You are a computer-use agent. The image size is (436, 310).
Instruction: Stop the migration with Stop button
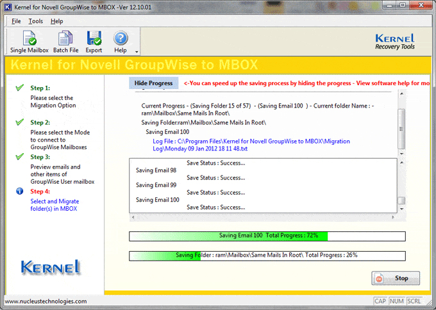click(396, 278)
